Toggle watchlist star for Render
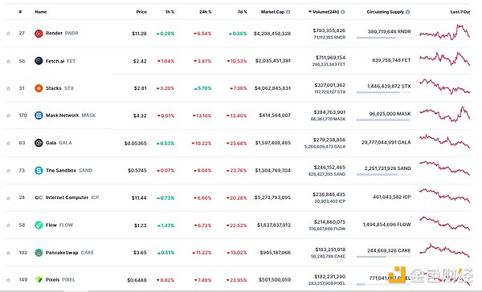Image resolution: width=482 pixels, height=292 pixels. click(x=9, y=34)
